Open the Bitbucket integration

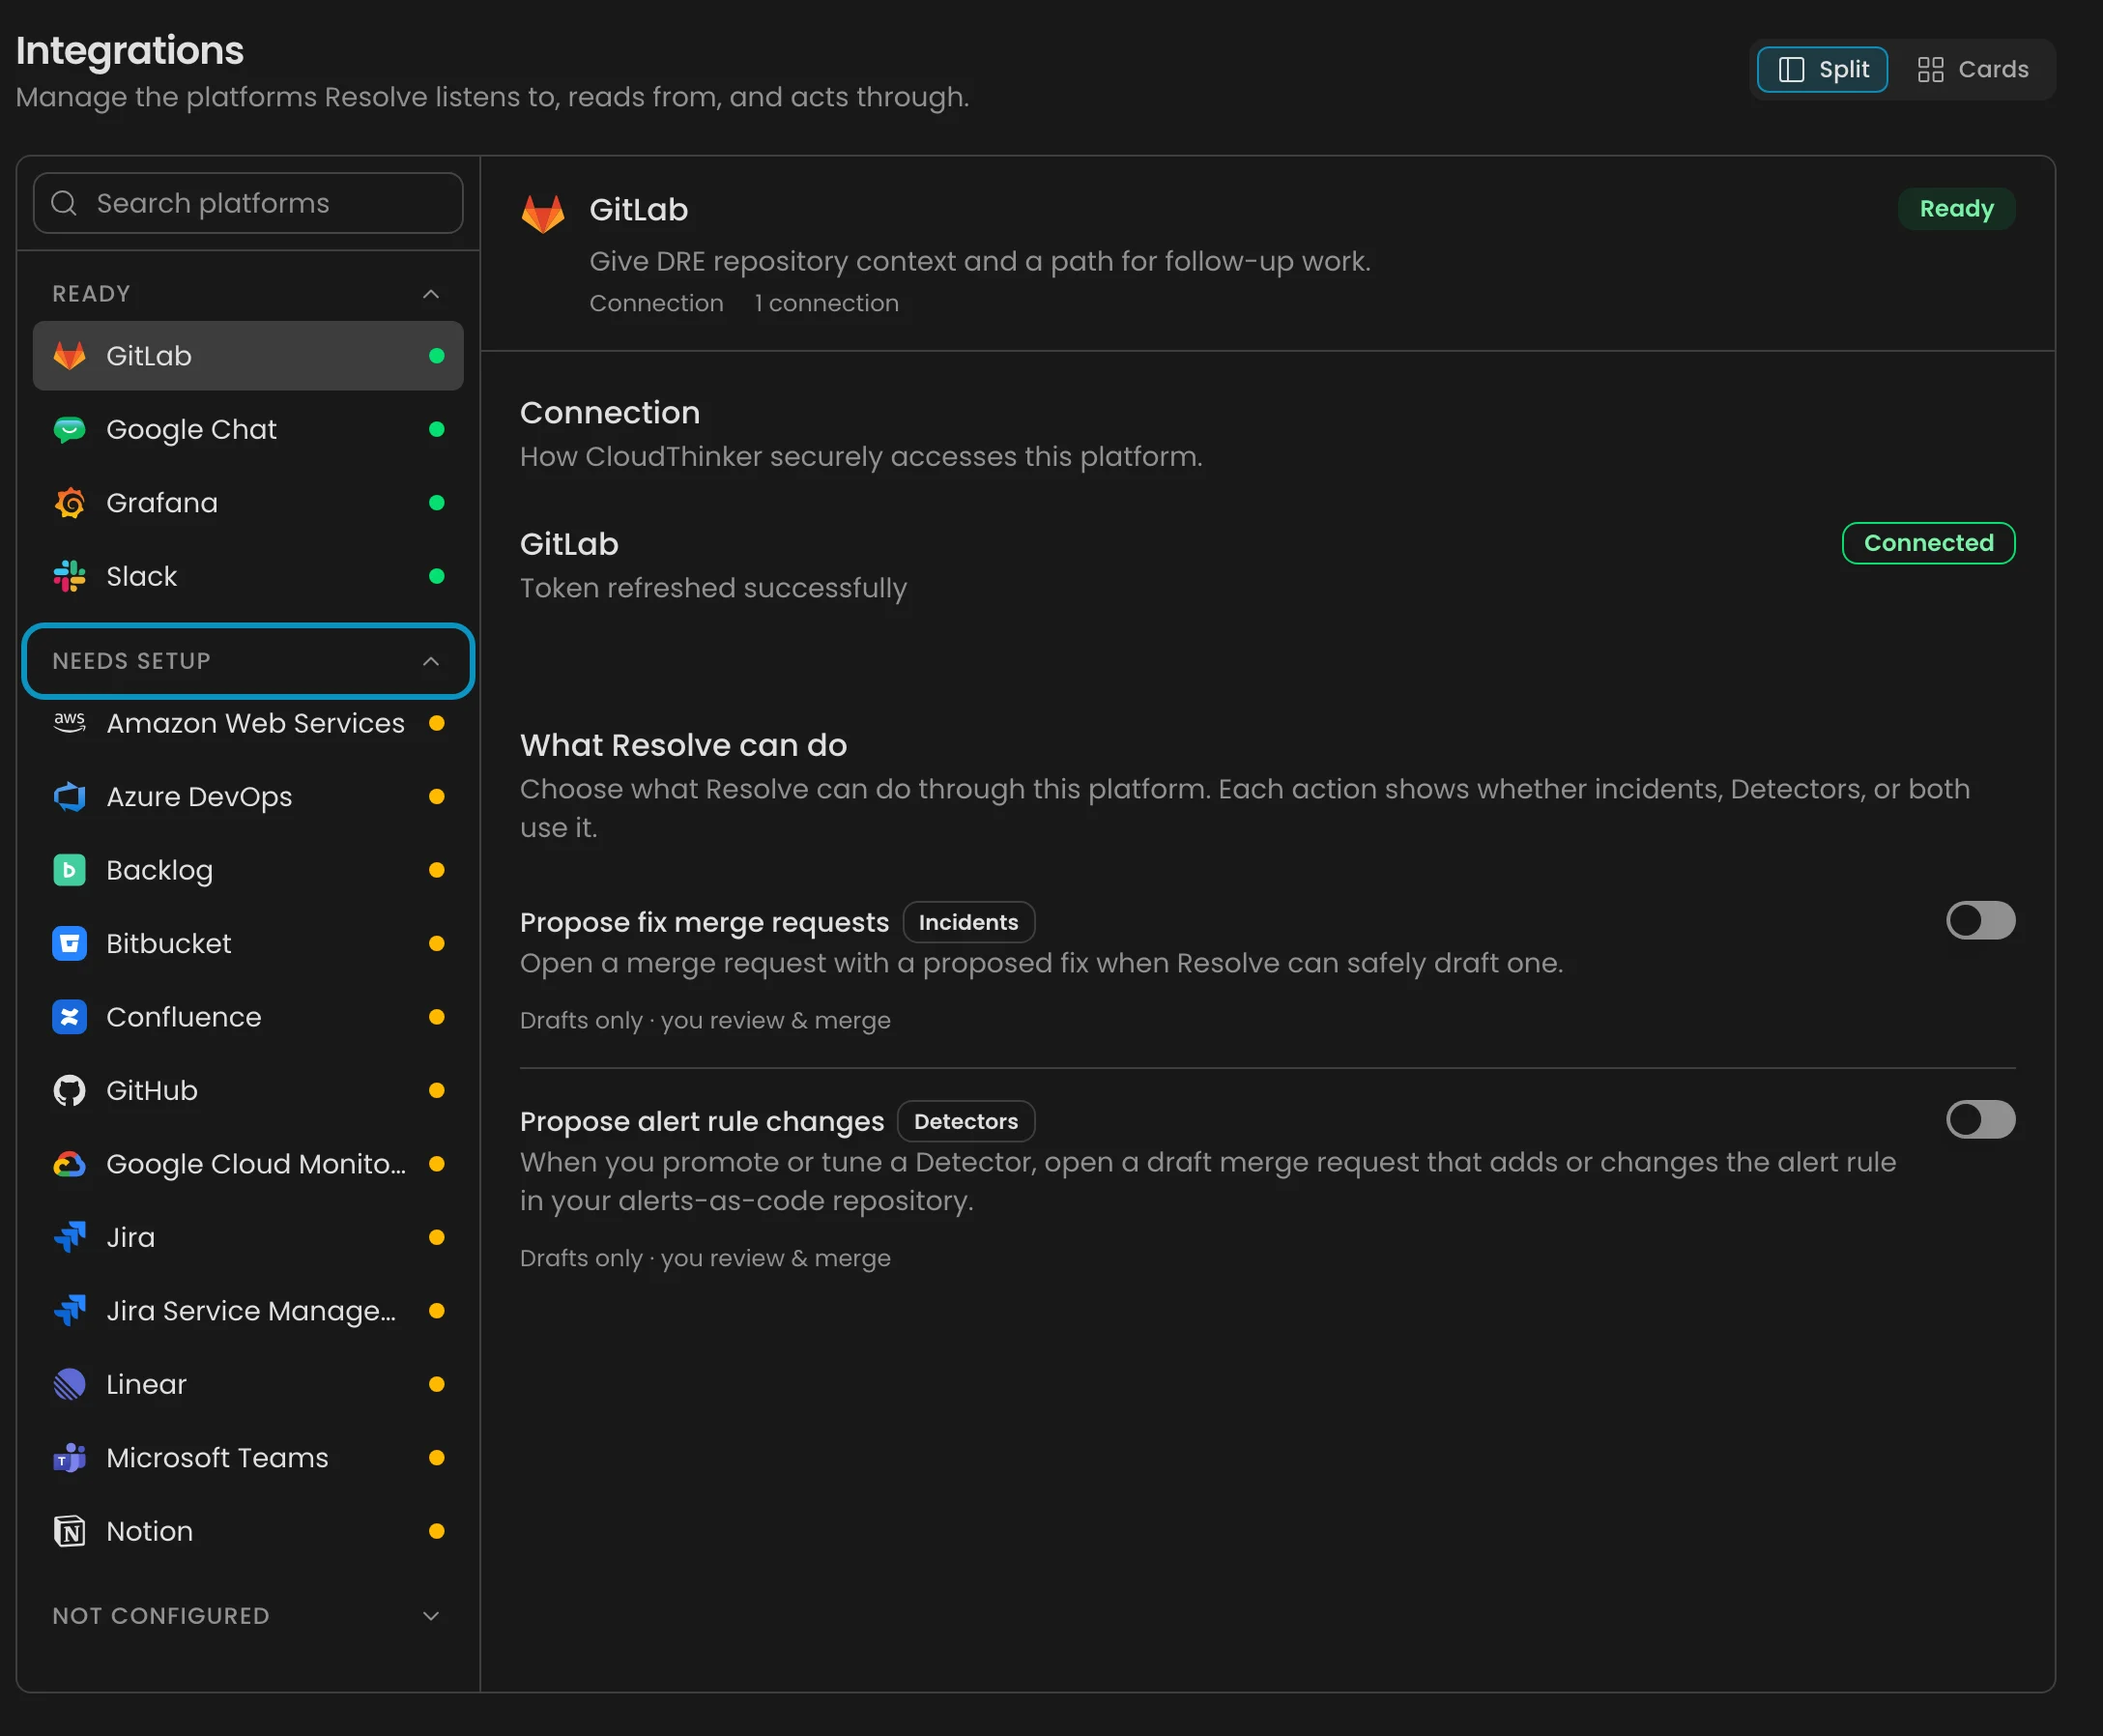(x=248, y=944)
